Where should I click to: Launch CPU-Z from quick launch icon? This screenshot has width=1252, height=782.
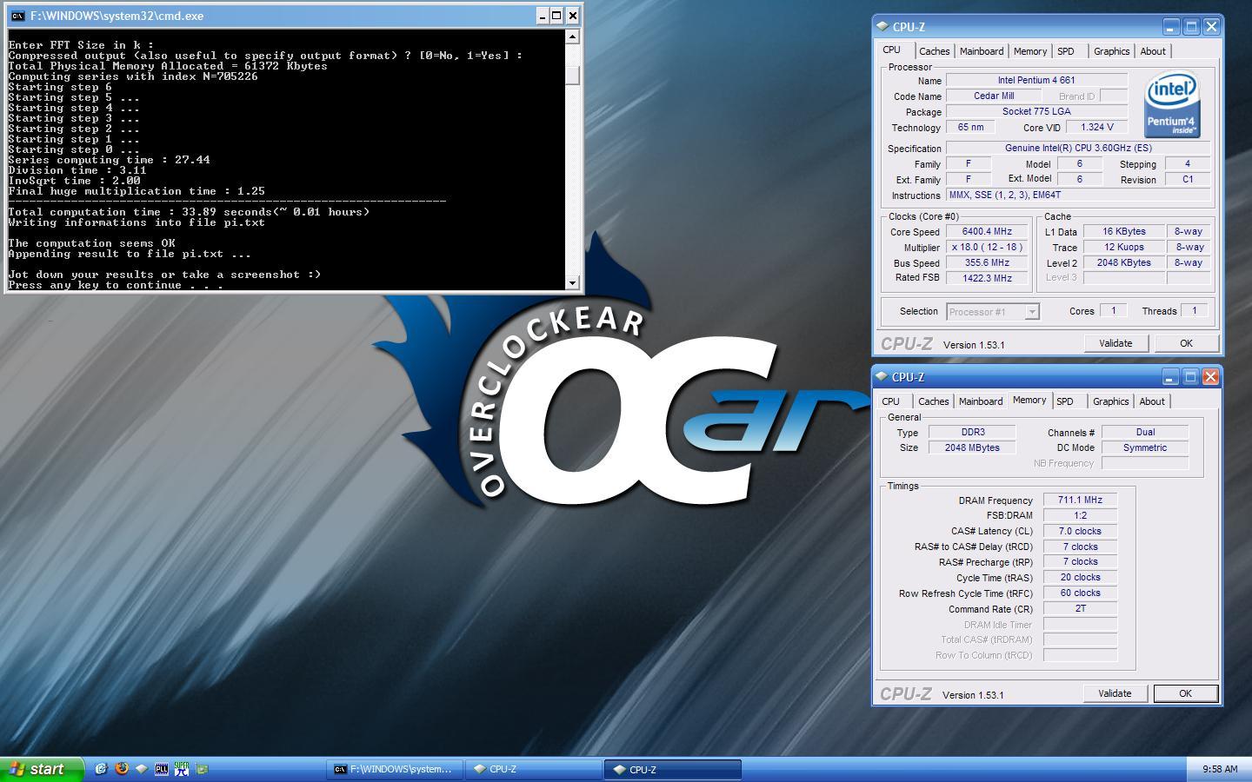[142, 769]
